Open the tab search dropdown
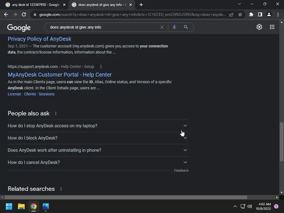Screen dimensions: 284x213 click(239, 4)
